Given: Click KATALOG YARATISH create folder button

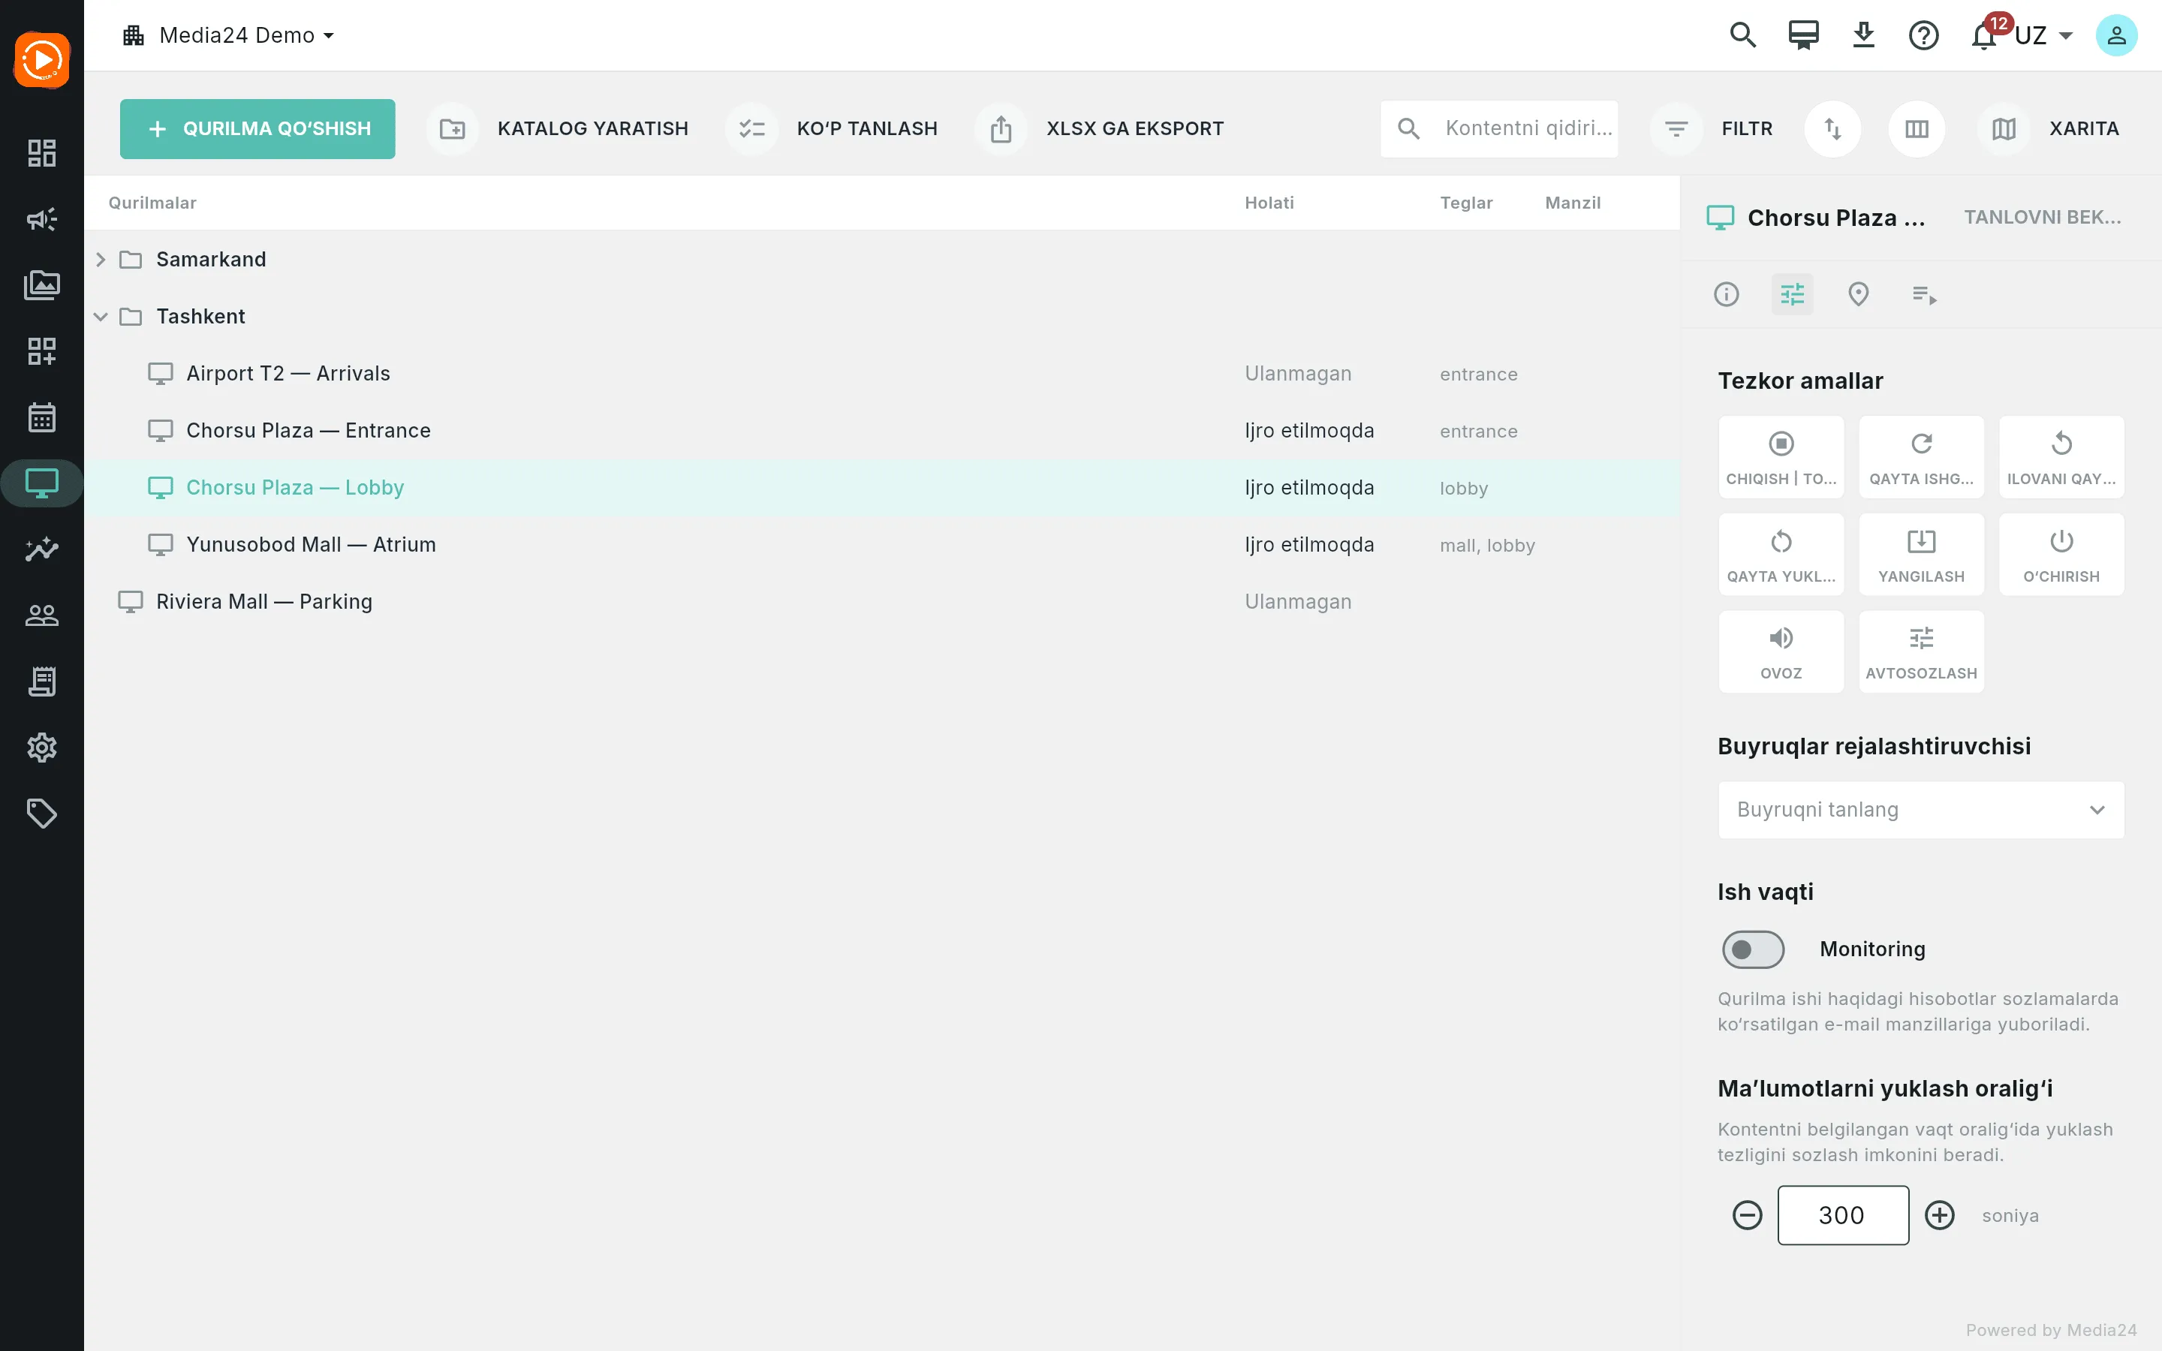Looking at the screenshot, I should [559, 128].
